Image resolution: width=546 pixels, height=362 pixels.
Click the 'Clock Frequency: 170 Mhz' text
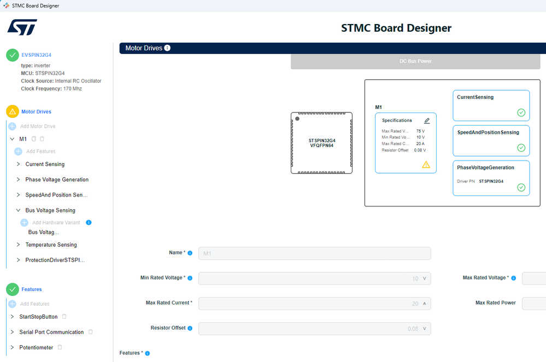point(51,88)
